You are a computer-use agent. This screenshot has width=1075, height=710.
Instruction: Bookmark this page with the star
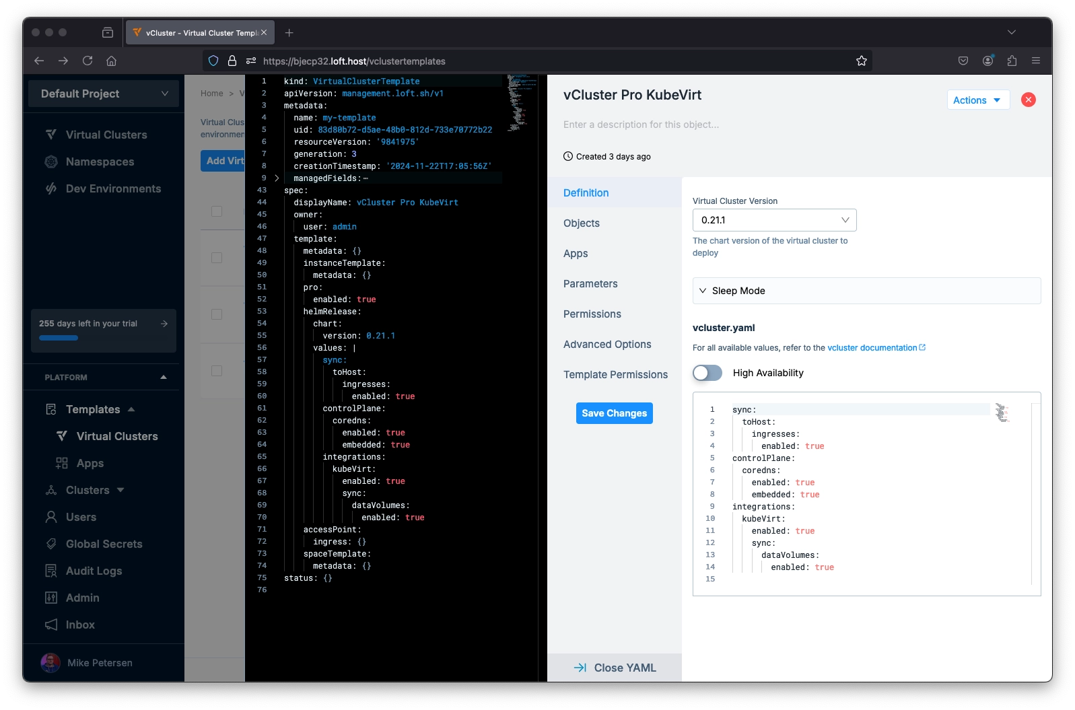pos(862,61)
